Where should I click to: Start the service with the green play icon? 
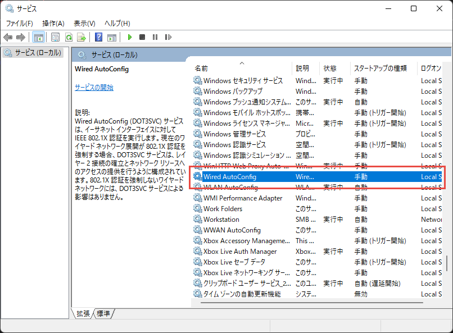[129, 37]
